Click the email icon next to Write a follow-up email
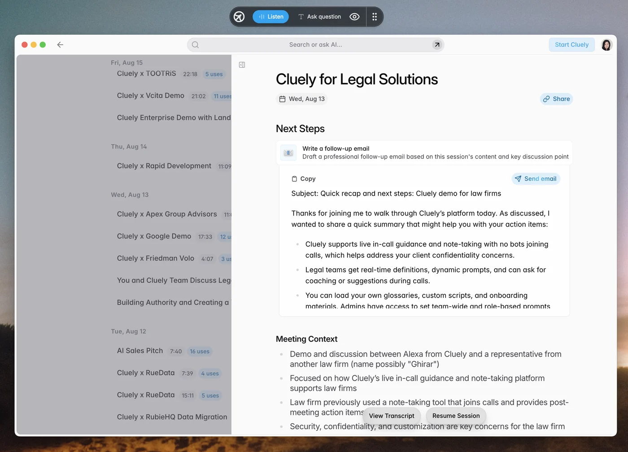This screenshot has width=628, height=452. pyautogui.click(x=288, y=153)
